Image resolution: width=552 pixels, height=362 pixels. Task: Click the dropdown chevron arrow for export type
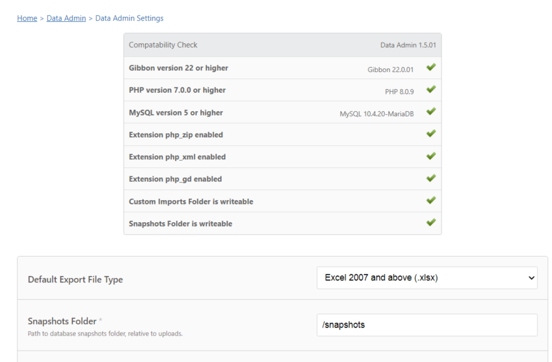point(531,278)
